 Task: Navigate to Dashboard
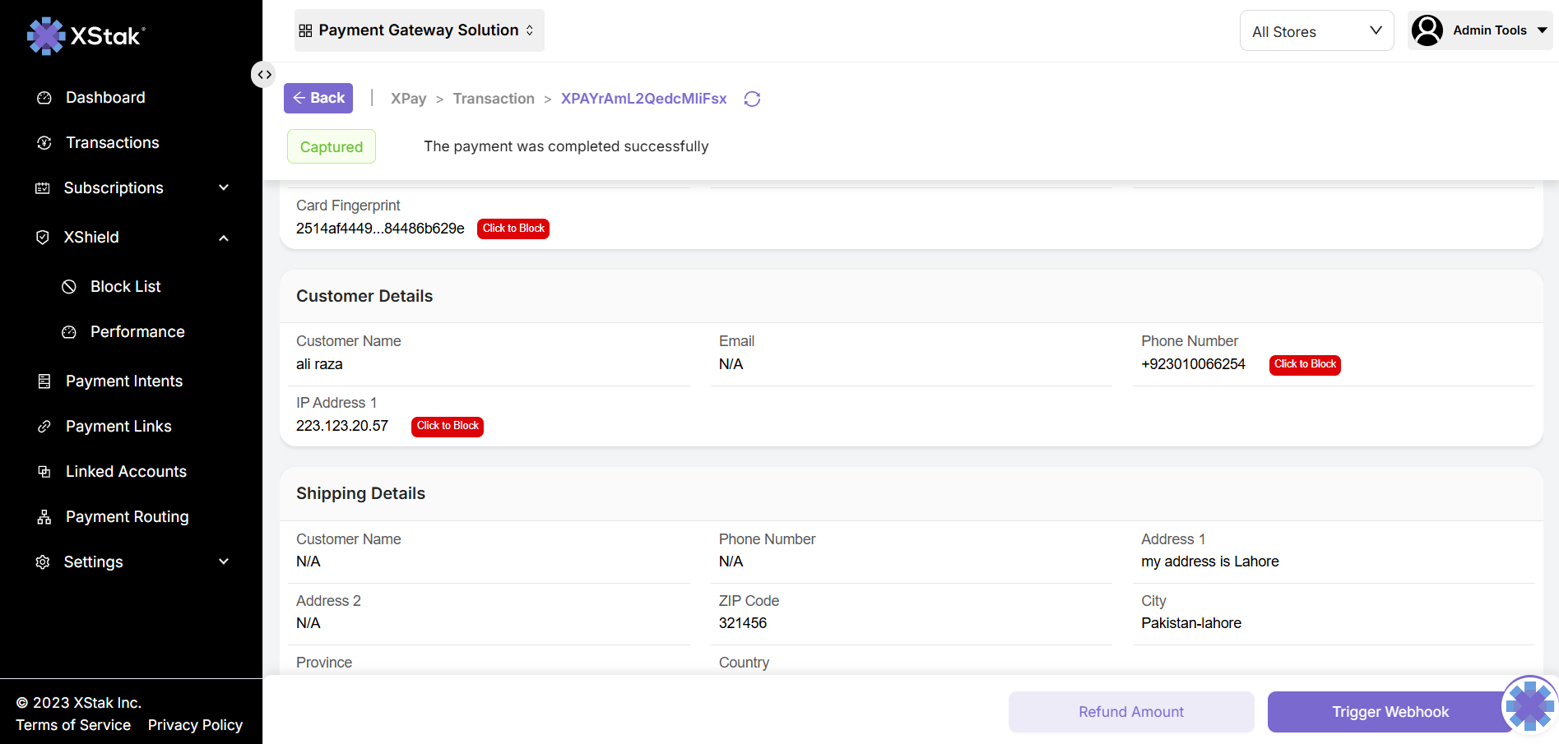(105, 98)
